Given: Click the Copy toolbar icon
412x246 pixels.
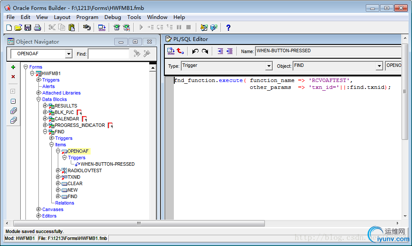Looking at the screenshot, I should pyautogui.click(x=62, y=27).
